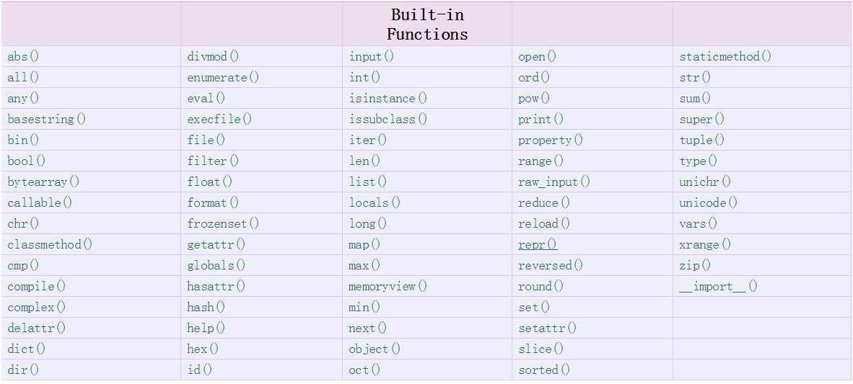Click the Built-in Functions table header
The height and width of the screenshot is (384, 853).
(x=427, y=24)
